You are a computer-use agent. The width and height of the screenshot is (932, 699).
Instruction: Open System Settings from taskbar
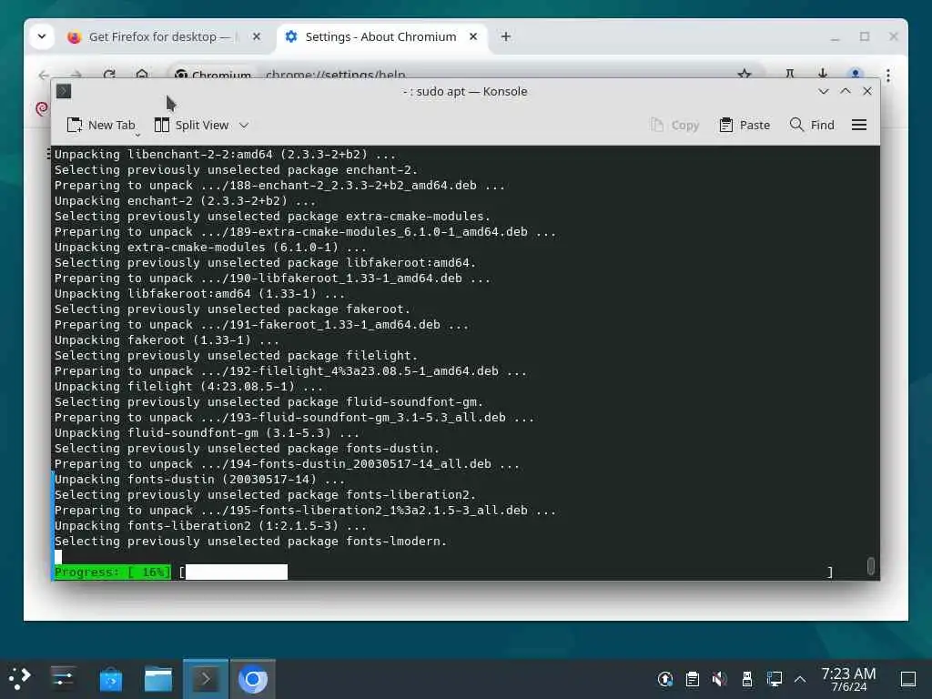63,678
